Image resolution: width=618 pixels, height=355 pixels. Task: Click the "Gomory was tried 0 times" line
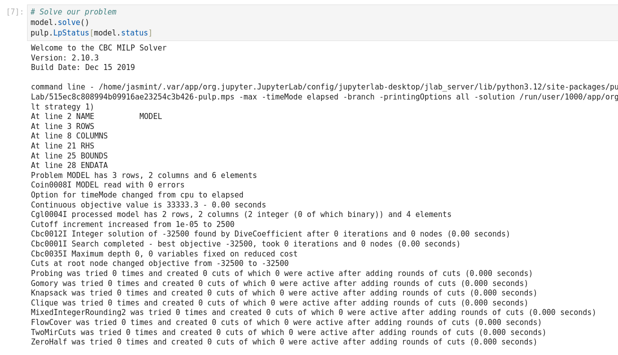[279, 283]
